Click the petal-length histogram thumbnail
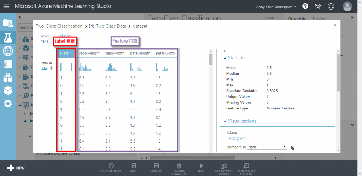362x176 pixels. pos(136,67)
